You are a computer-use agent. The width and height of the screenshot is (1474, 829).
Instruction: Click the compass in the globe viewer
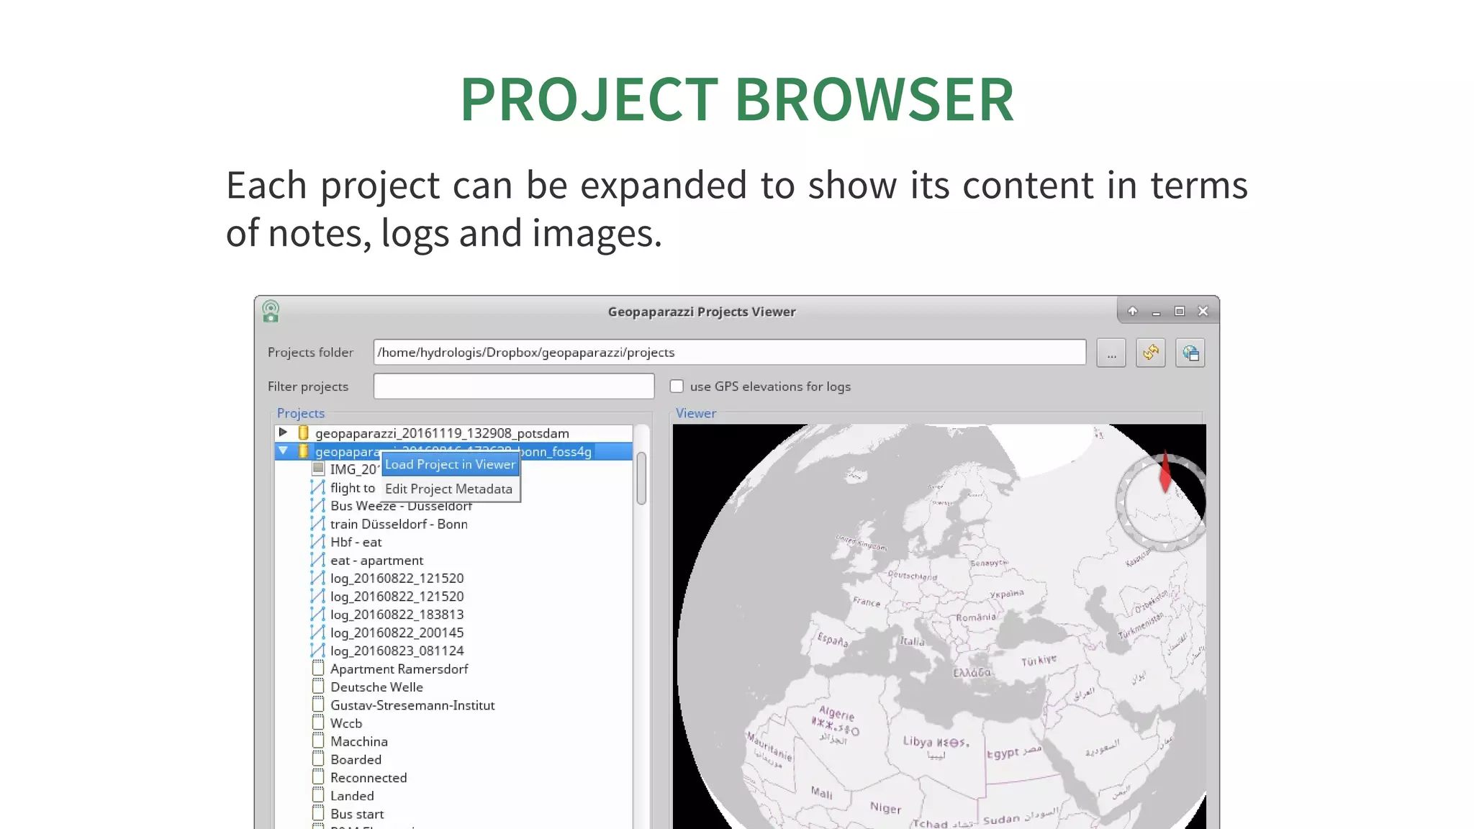coord(1161,502)
